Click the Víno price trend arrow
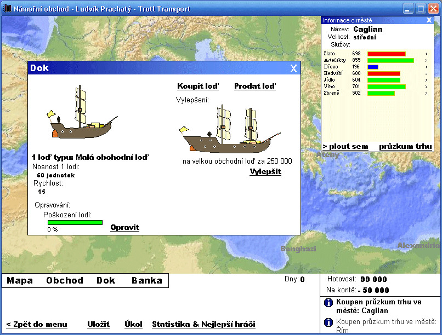442x335 pixels. (x=426, y=86)
